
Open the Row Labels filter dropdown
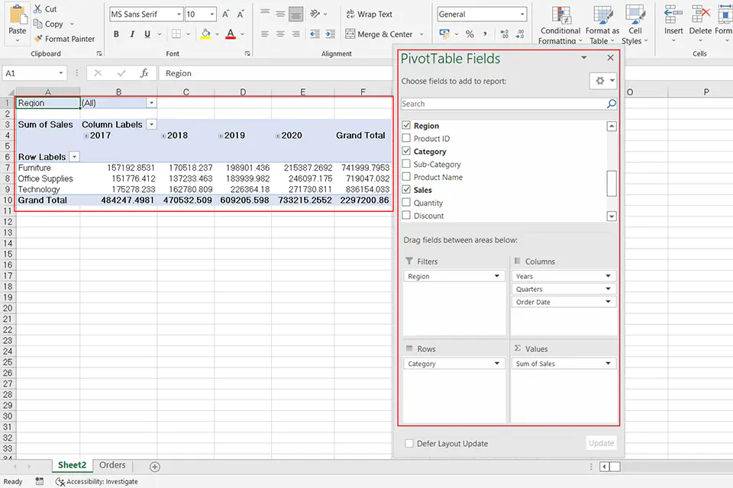76,156
